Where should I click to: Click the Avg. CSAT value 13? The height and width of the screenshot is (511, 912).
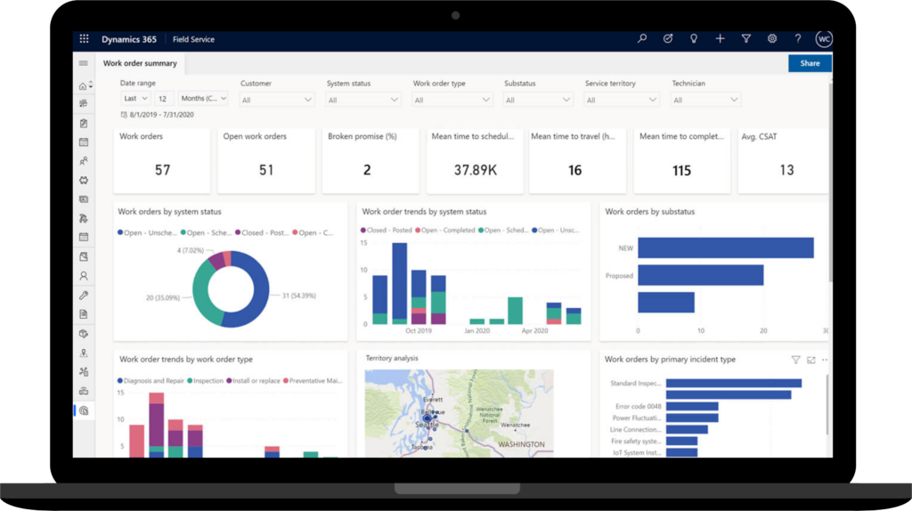(x=786, y=170)
